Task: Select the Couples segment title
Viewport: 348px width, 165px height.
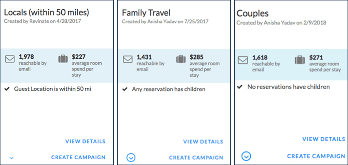Action: 252,13
